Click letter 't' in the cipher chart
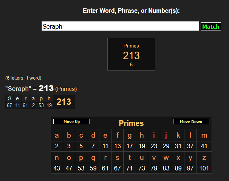This screenshot has width=229, height=181. (x=130, y=158)
